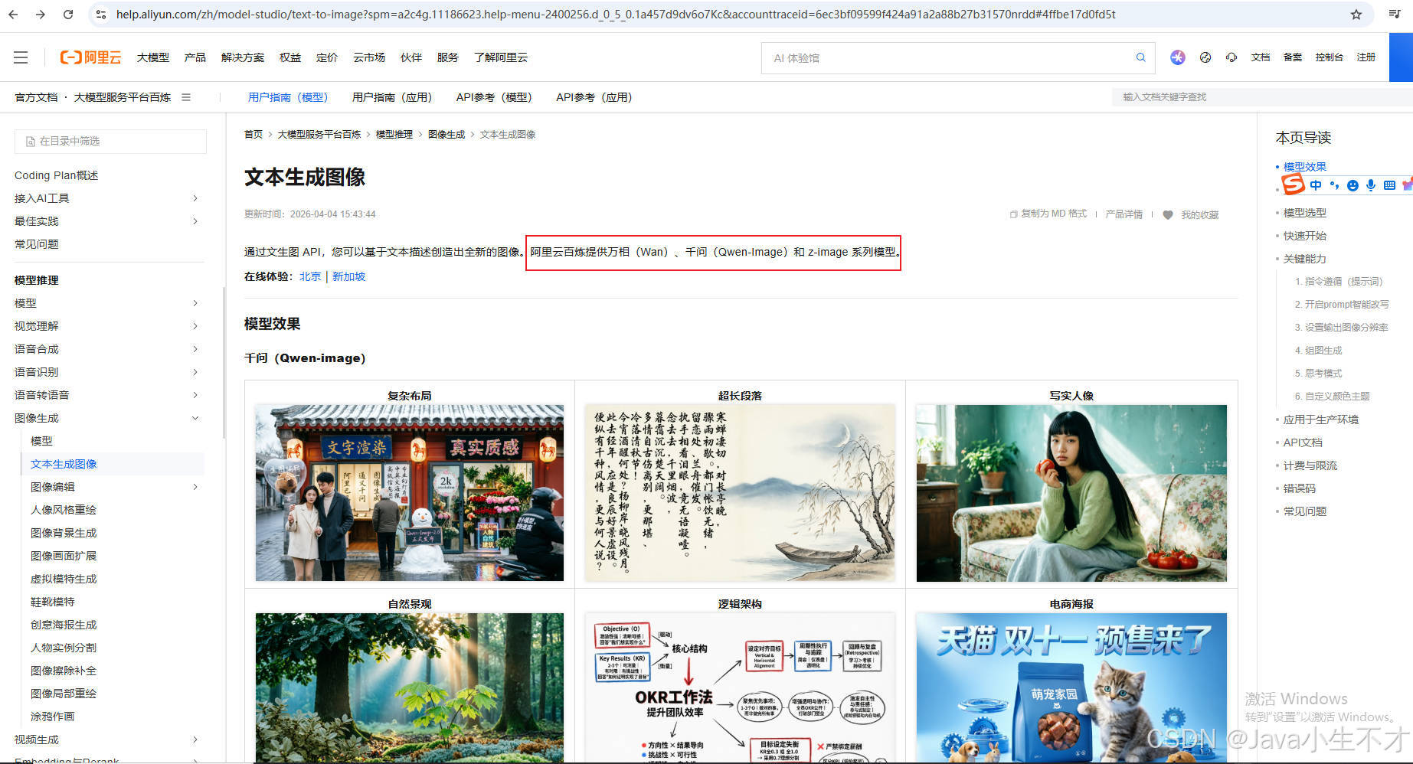This screenshot has width=1413, height=764.
Task: Jump to 快速开始 in page navigation
Action: click(1305, 236)
